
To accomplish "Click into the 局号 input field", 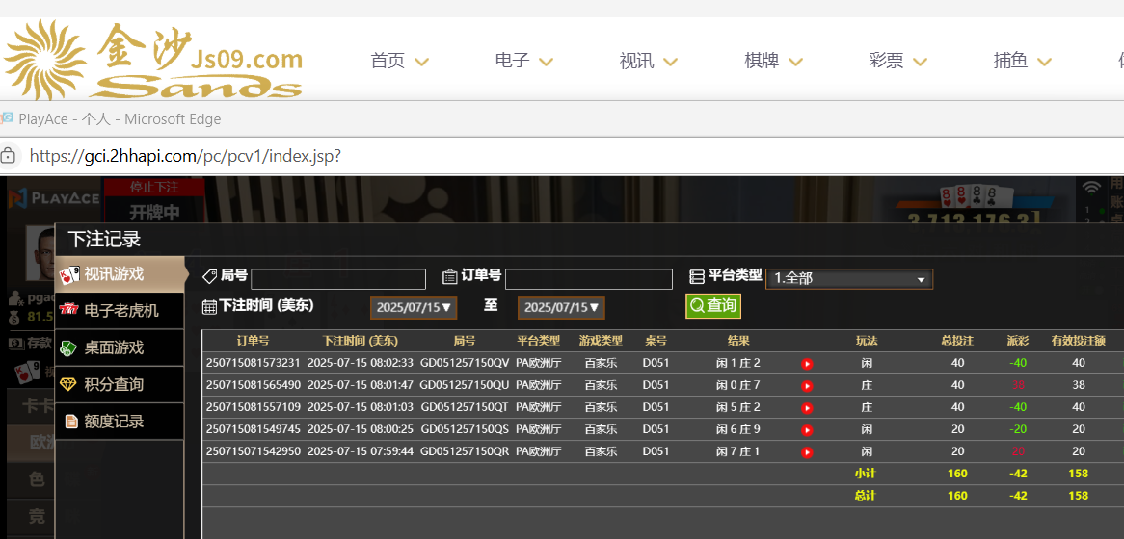I will tap(337, 279).
